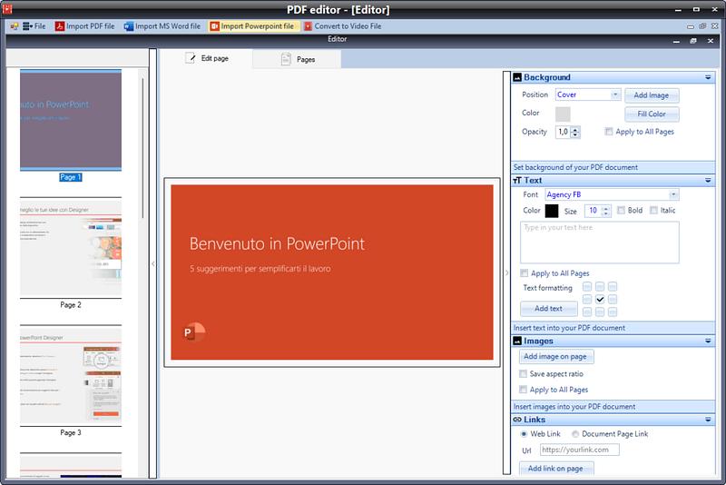This screenshot has height=485, width=726.
Task: Increase text Size with up arrow
Action: tap(605, 208)
